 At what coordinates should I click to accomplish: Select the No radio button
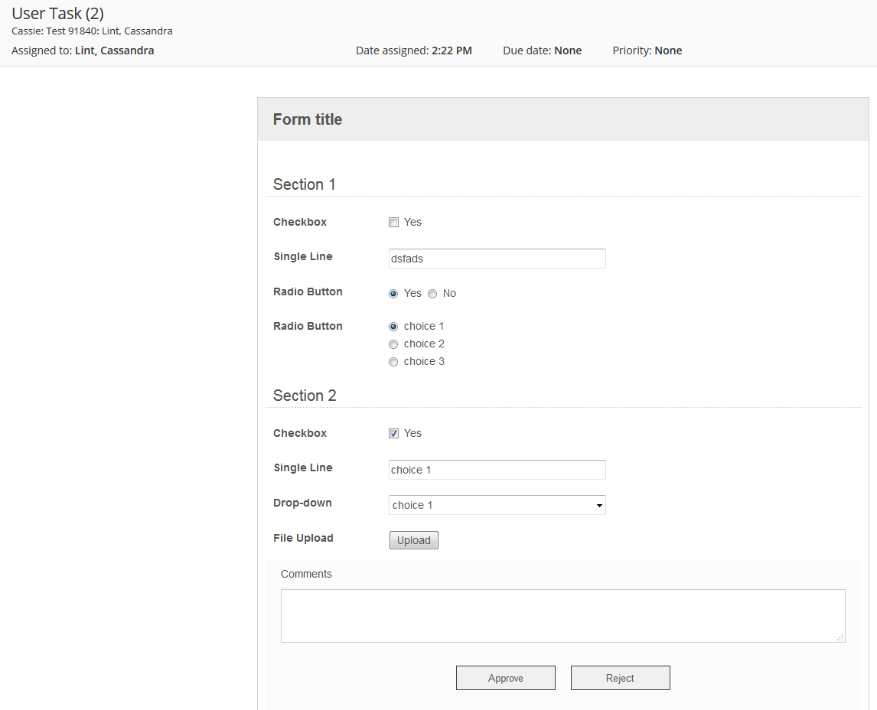(x=432, y=294)
